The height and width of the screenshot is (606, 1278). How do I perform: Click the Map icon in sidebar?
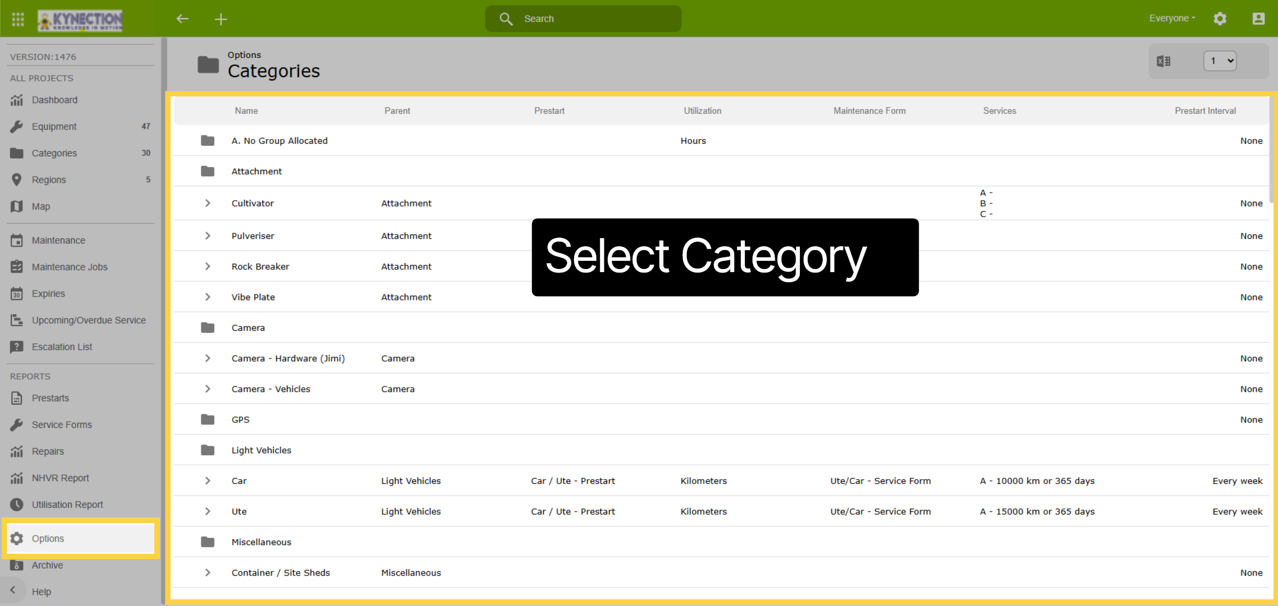(x=17, y=207)
